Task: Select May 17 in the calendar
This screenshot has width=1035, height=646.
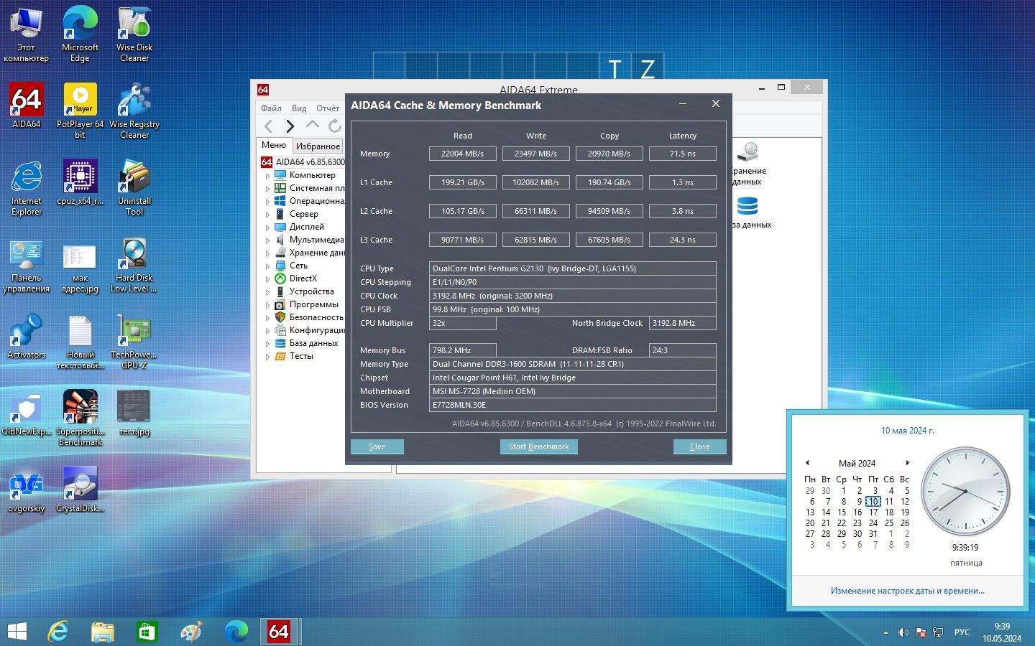Action: 873,512
